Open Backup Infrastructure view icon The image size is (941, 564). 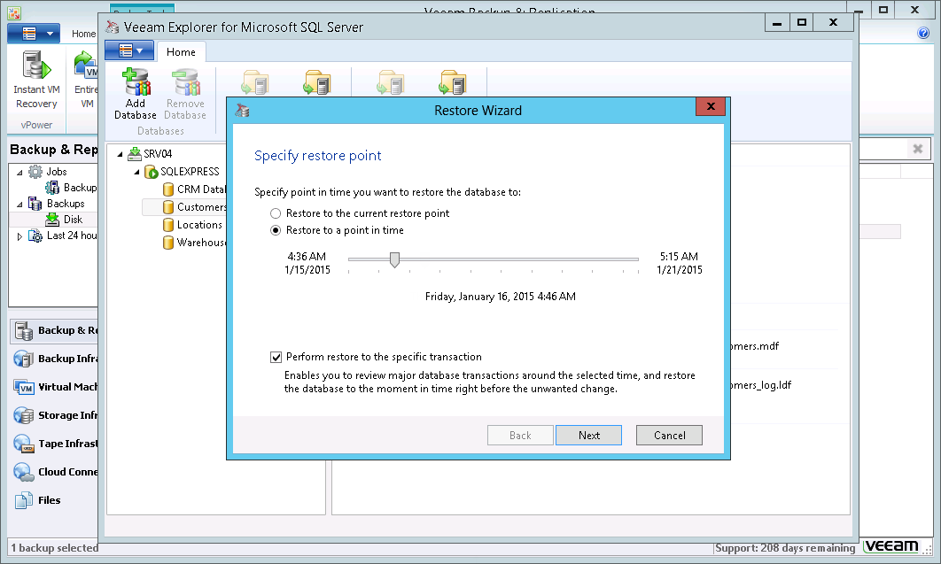pos(23,359)
